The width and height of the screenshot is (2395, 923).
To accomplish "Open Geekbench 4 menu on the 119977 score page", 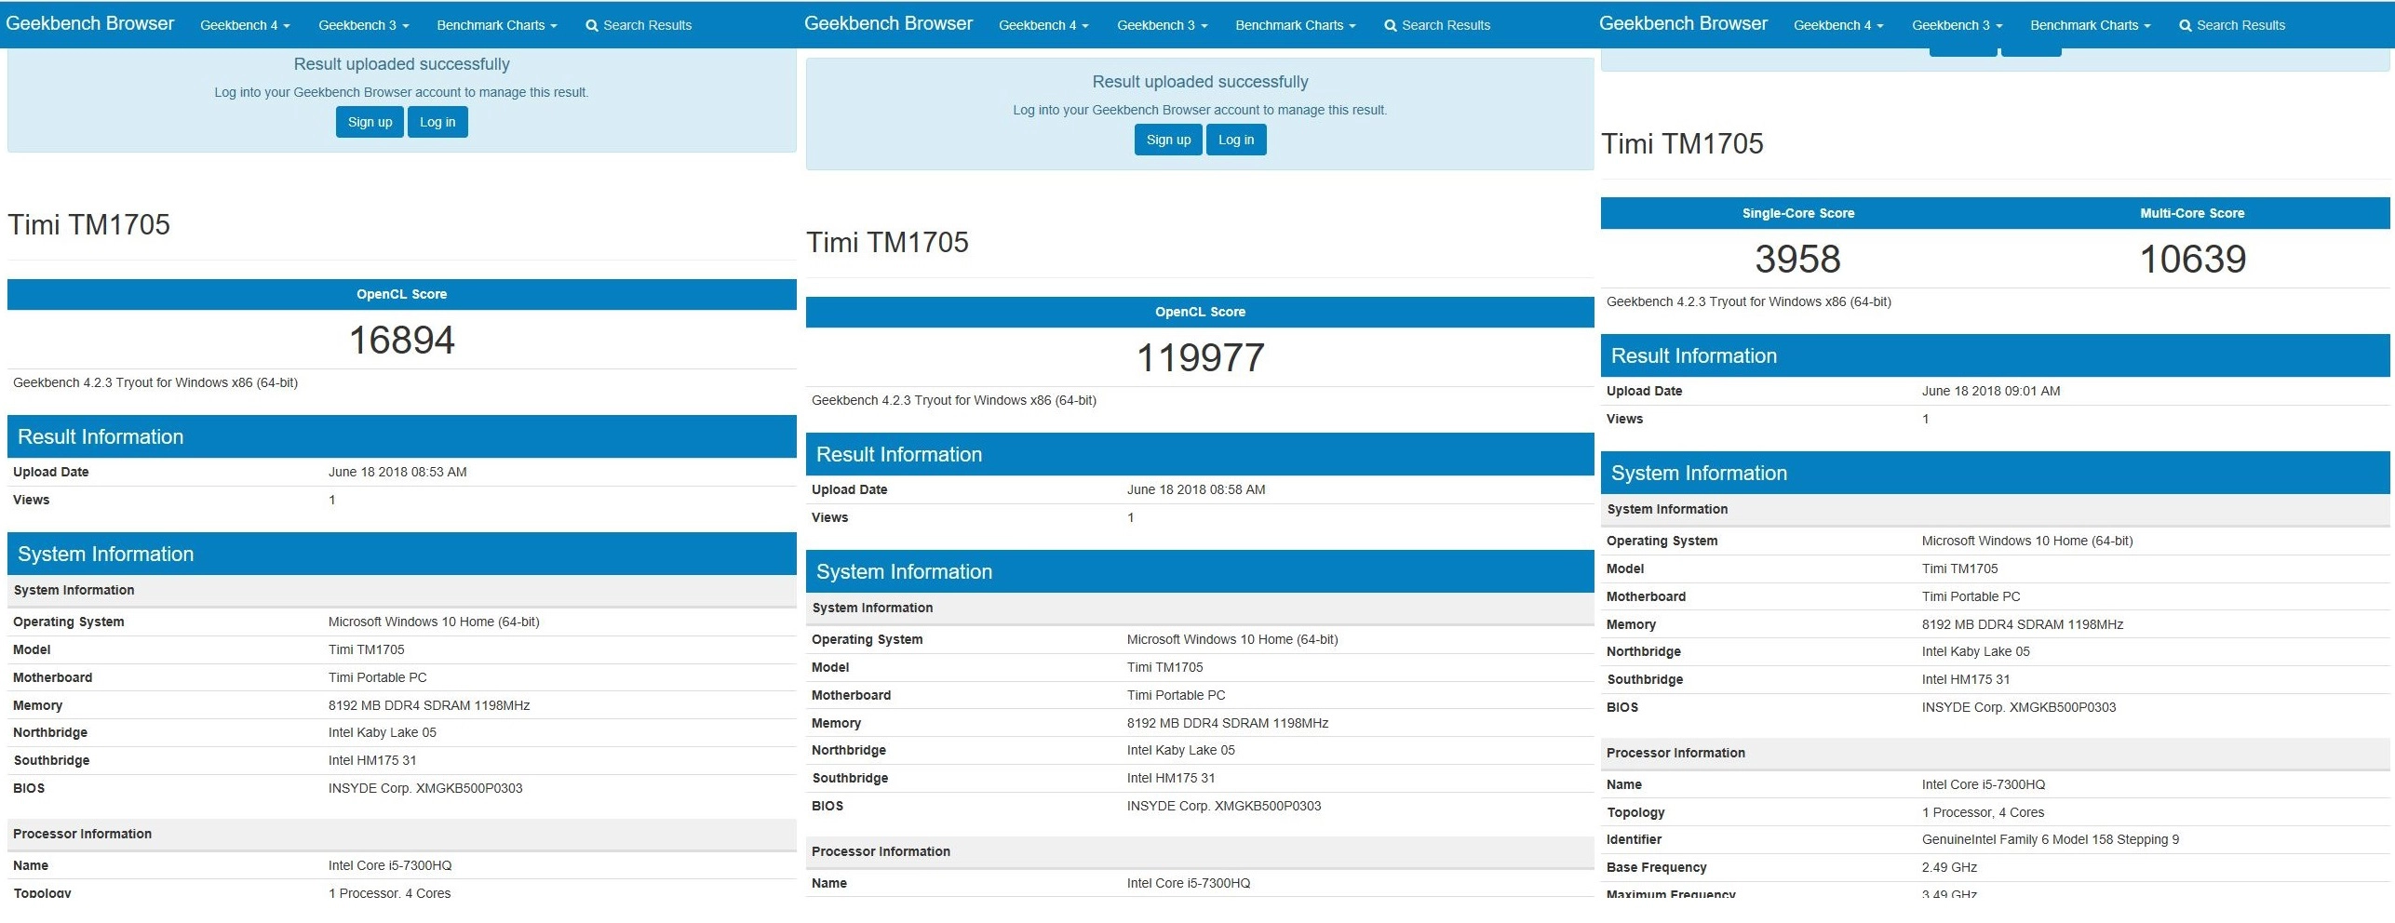I will click(1043, 25).
